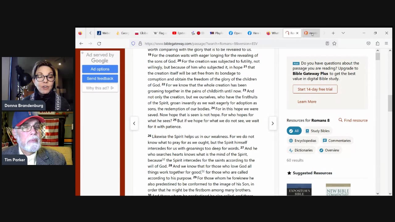Screen dimensions: 395x222
Task: Close the active Romans tab
Action: [x=297, y=33]
